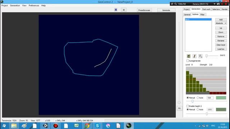Click the taskbar network icon

(x=199, y=126)
